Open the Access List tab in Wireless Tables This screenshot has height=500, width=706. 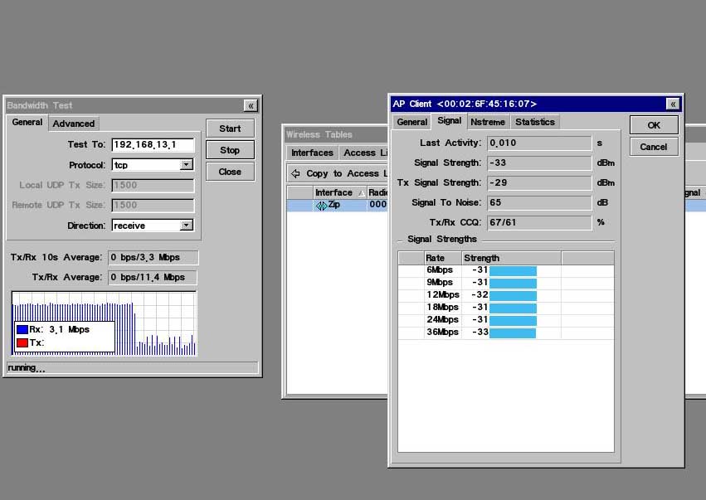[x=364, y=153]
